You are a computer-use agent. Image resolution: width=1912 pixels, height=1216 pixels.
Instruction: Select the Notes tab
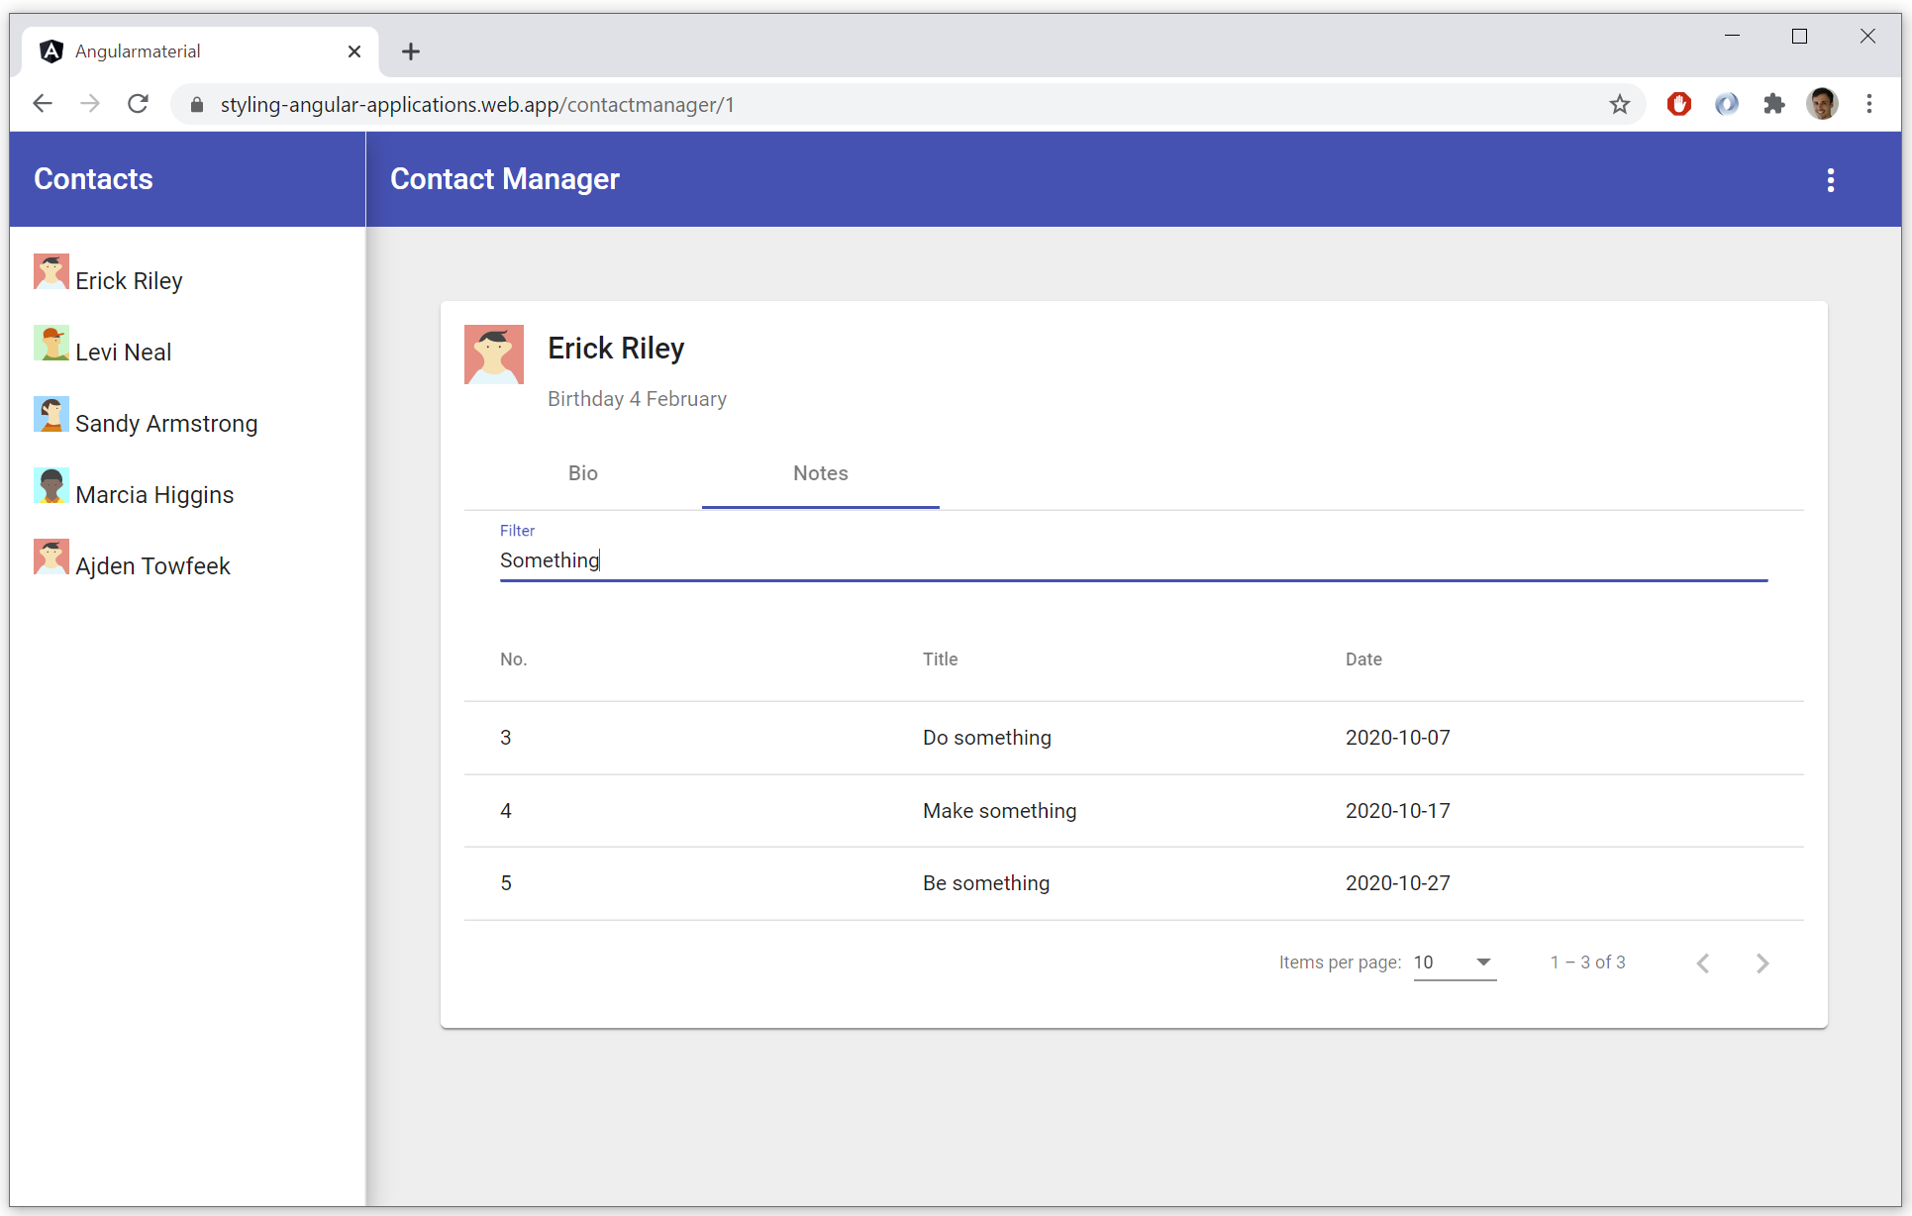point(820,473)
